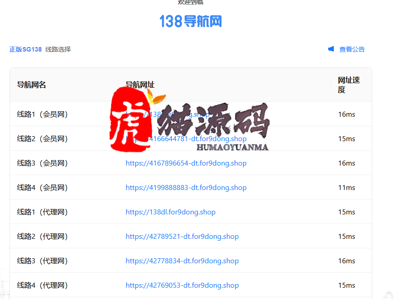Select the 线路3（代理网） row name
Viewport: 394px width, 299px height.
pyautogui.click(x=42, y=261)
